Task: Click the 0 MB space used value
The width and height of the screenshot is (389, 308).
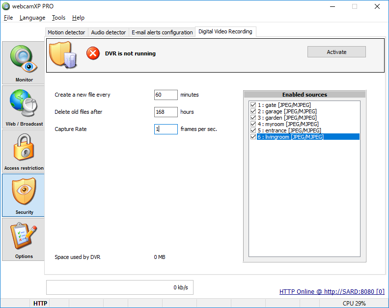Action: click(160, 257)
